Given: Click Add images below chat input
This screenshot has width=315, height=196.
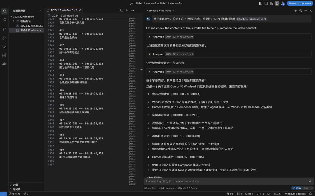Looking at the screenshot, I should (x=166, y=188).
